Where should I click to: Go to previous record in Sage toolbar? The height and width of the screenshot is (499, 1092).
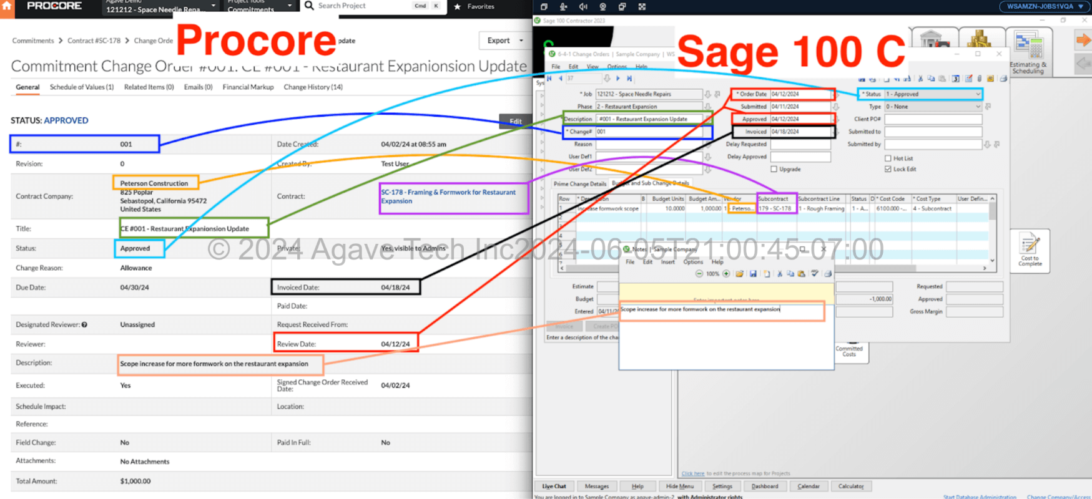click(560, 79)
